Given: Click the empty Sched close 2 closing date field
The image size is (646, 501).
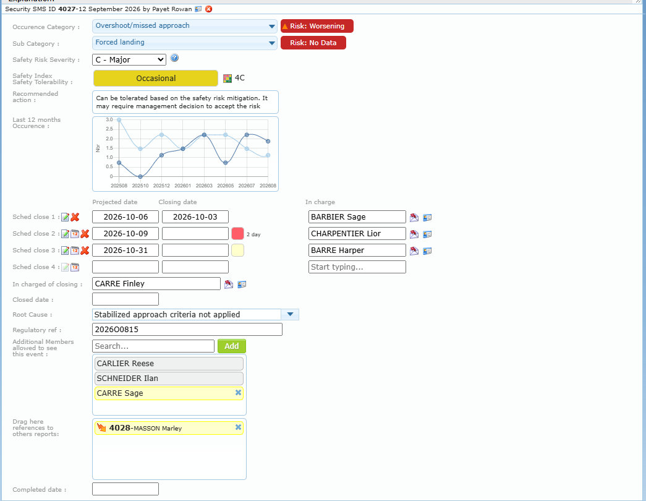Looking at the screenshot, I should 195,233.
